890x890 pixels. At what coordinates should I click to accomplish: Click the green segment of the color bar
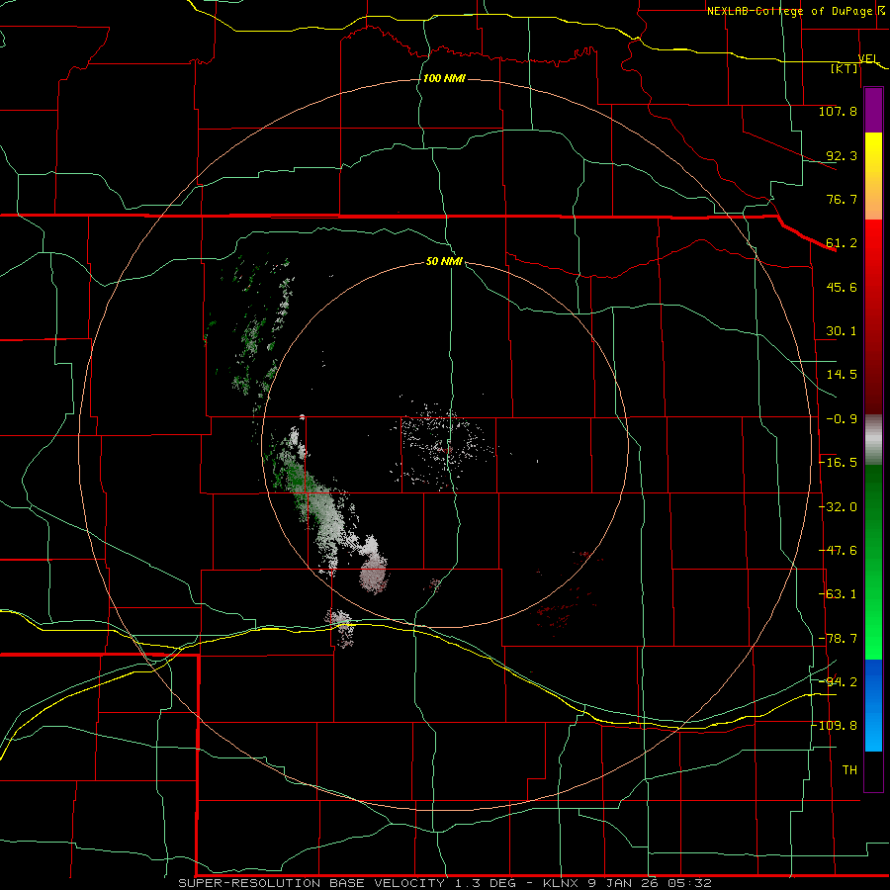(x=873, y=562)
